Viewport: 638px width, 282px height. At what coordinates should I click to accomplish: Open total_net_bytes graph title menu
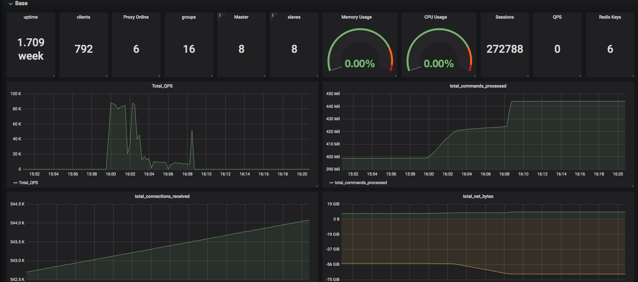478,196
